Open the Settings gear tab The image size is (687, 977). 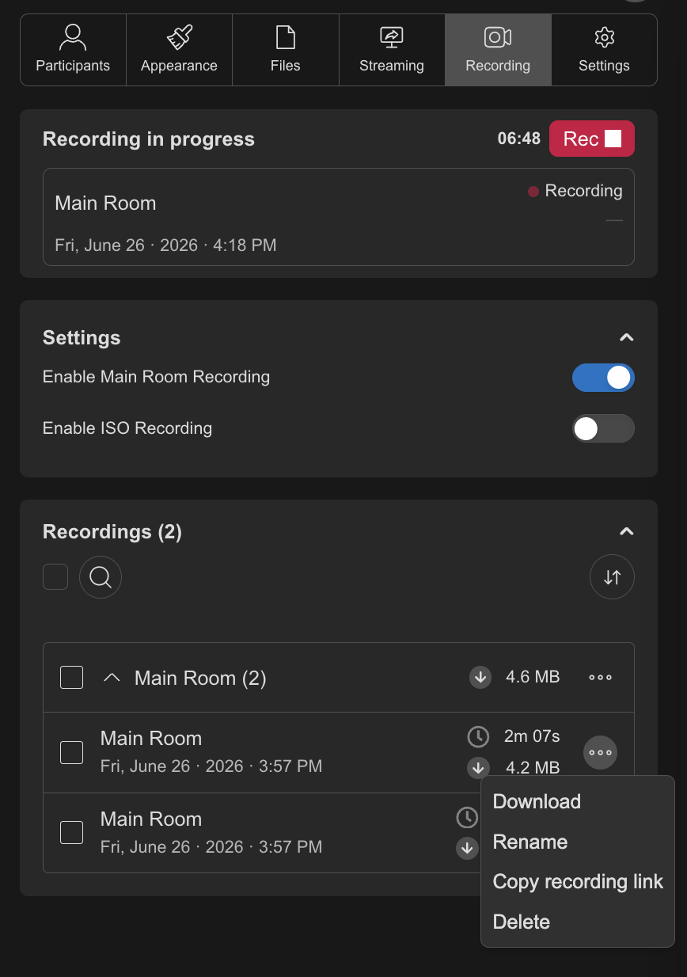tap(604, 49)
